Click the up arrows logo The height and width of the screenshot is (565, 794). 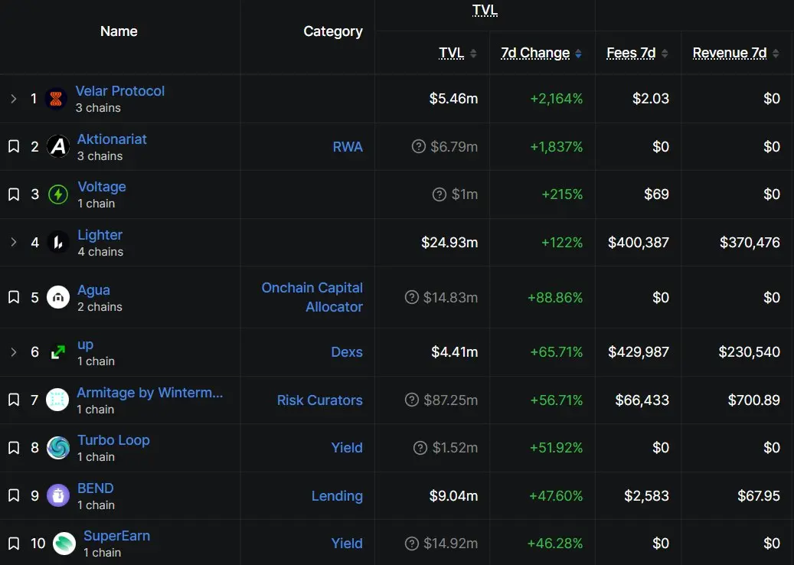58,352
